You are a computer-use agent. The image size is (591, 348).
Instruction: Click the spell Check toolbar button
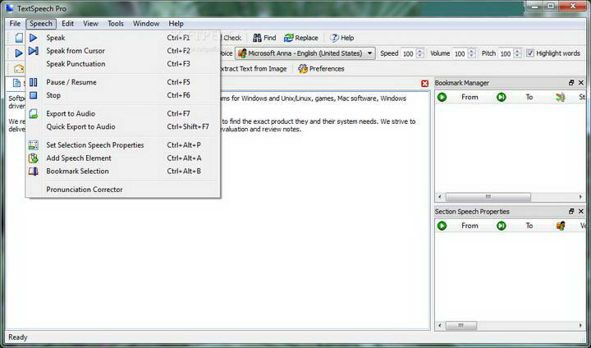(231, 38)
